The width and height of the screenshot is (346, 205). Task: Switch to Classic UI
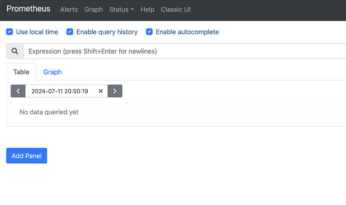(176, 10)
